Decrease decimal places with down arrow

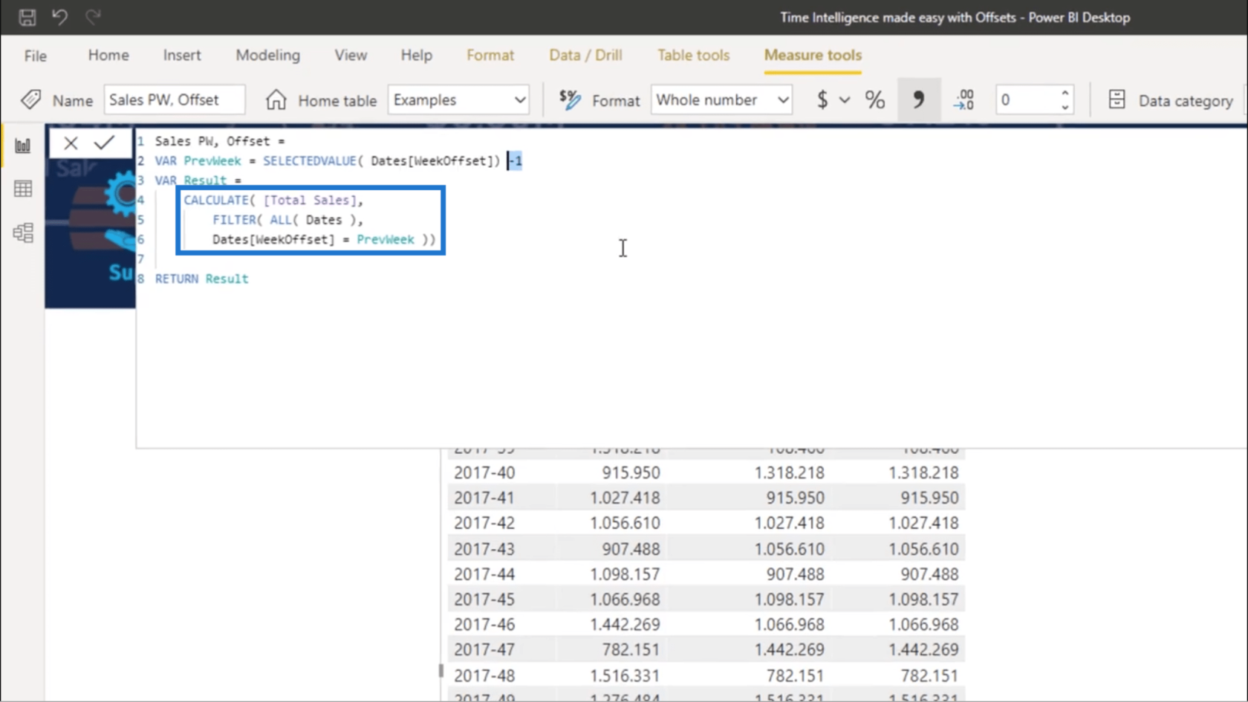(x=1065, y=107)
